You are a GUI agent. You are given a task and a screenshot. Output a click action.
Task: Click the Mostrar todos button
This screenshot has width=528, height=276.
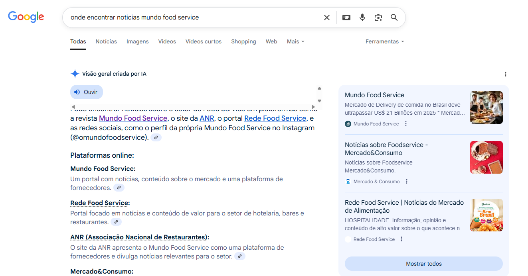pyautogui.click(x=424, y=264)
